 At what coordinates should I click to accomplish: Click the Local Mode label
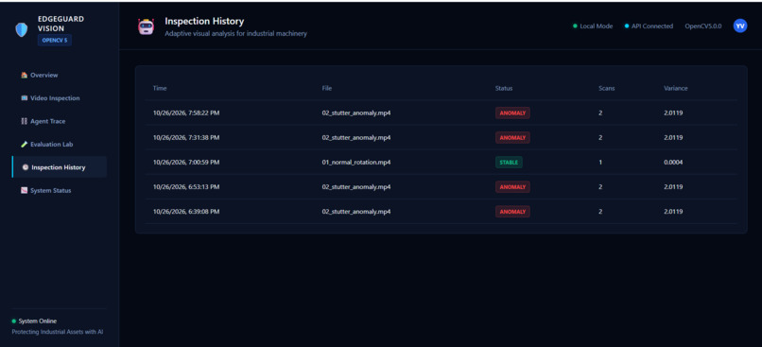(x=597, y=26)
